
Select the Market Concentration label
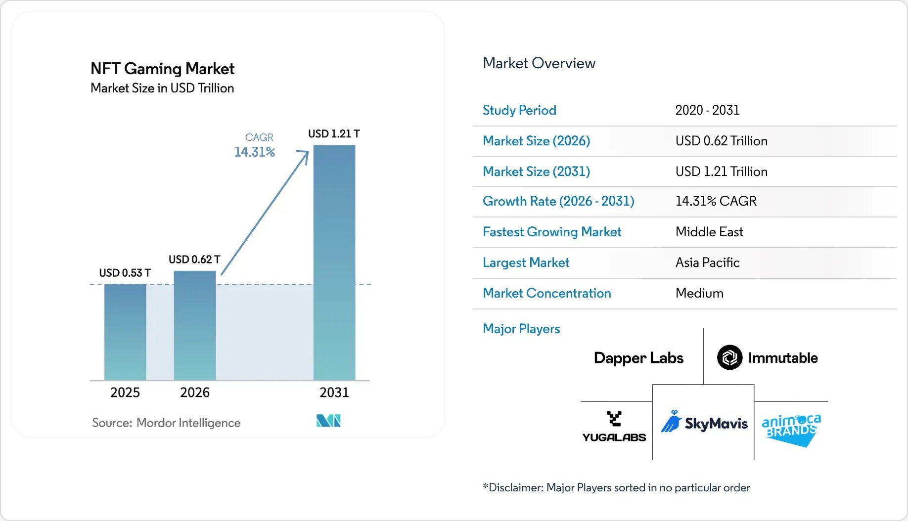pyautogui.click(x=547, y=293)
